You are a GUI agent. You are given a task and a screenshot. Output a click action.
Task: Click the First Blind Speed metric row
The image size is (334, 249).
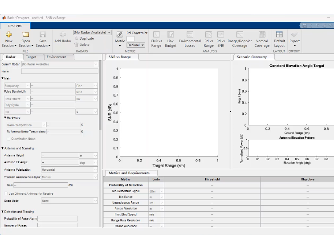(219, 214)
